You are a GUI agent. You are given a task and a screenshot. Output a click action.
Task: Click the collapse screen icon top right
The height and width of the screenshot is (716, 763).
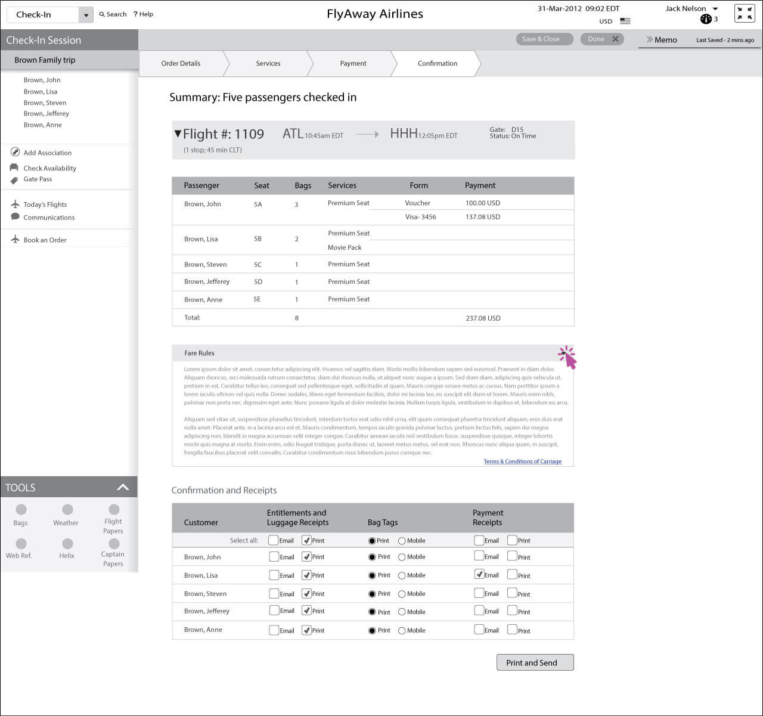pyautogui.click(x=745, y=13)
